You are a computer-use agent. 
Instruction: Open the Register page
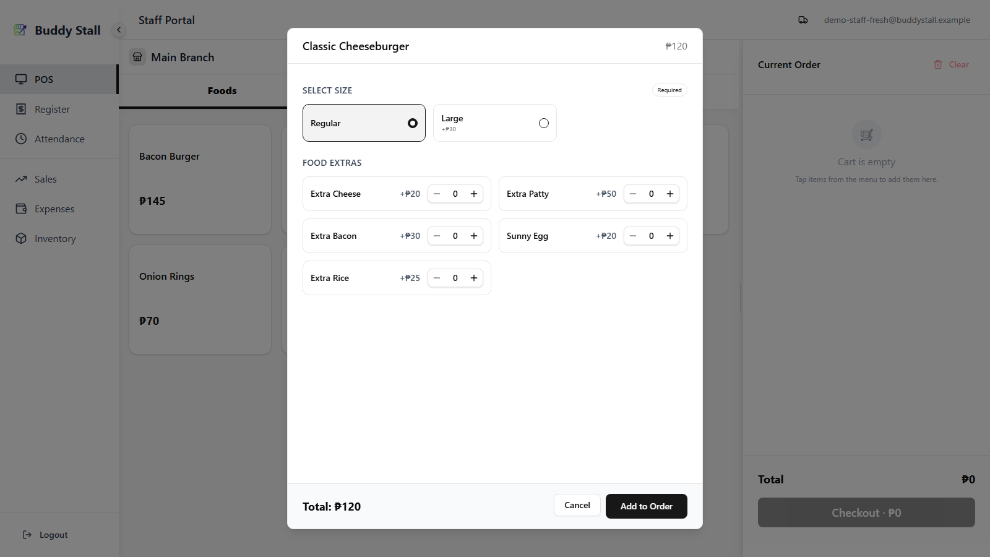tap(59, 109)
